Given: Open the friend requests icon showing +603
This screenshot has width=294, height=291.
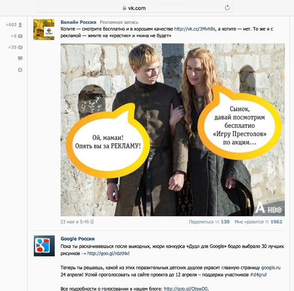Looking at the screenshot, I should 20,25.
